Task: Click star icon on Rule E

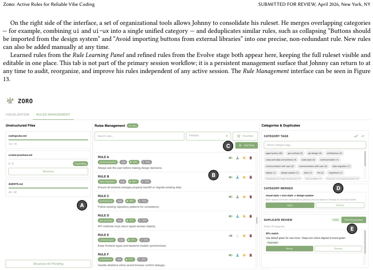Action: coord(244,236)
